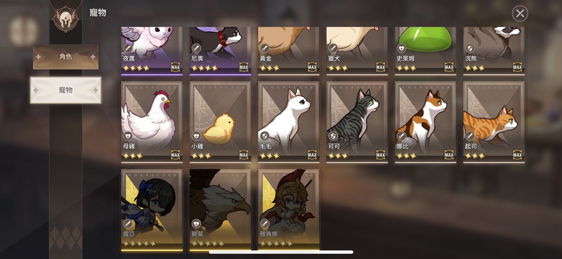Click the heart icon on 史萊姆 card
562x259 pixels.
click(401, 48)
